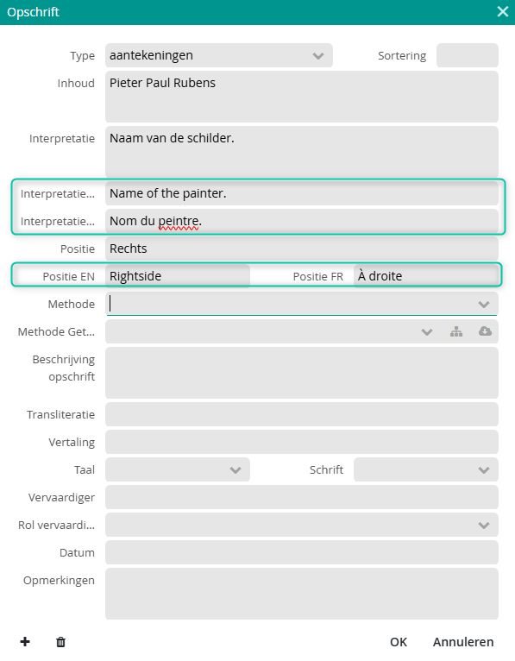Expand the Methode Get... dropdown chevron

(x=427, y=331)
